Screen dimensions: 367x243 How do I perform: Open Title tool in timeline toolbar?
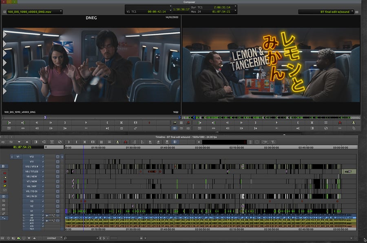click(x=273, y=142)
